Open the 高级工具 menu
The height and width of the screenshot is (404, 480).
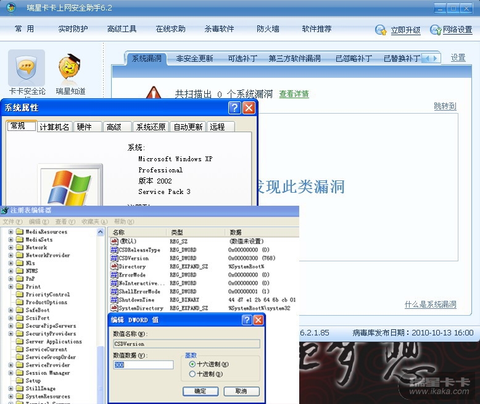pyautogui.click(x=122, y=29)
